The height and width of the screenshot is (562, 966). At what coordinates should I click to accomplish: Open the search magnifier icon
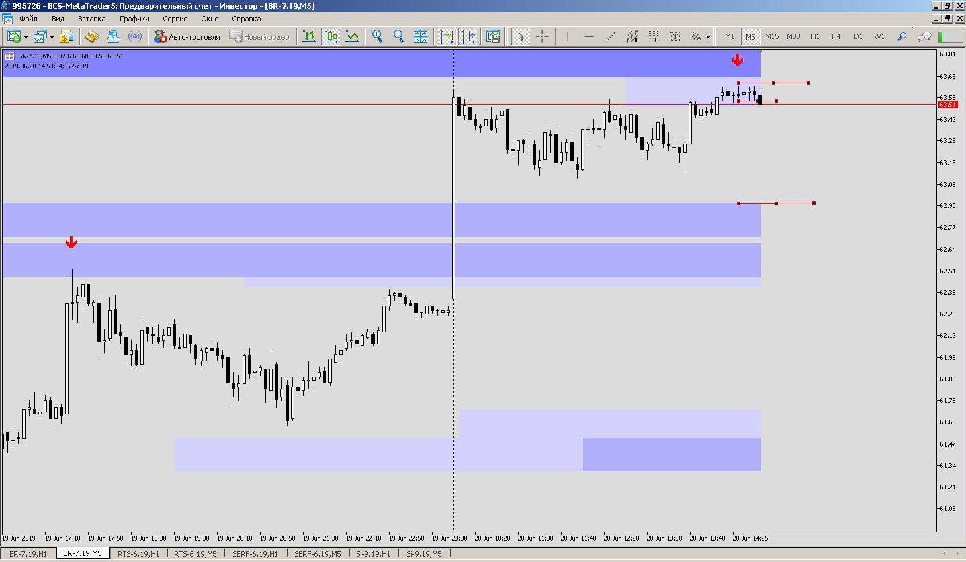coord(902,36)
